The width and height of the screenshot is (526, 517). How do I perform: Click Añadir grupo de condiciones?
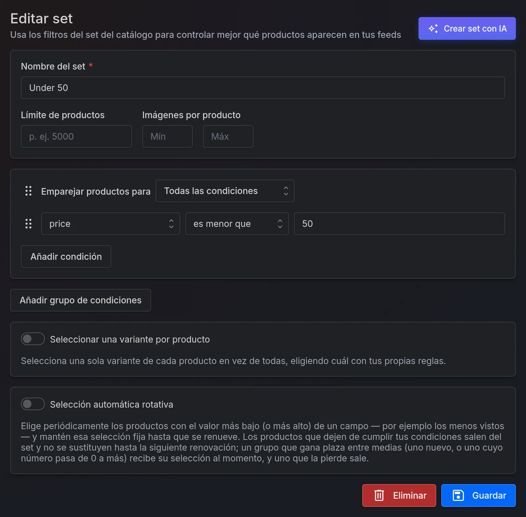pos(81,300)
